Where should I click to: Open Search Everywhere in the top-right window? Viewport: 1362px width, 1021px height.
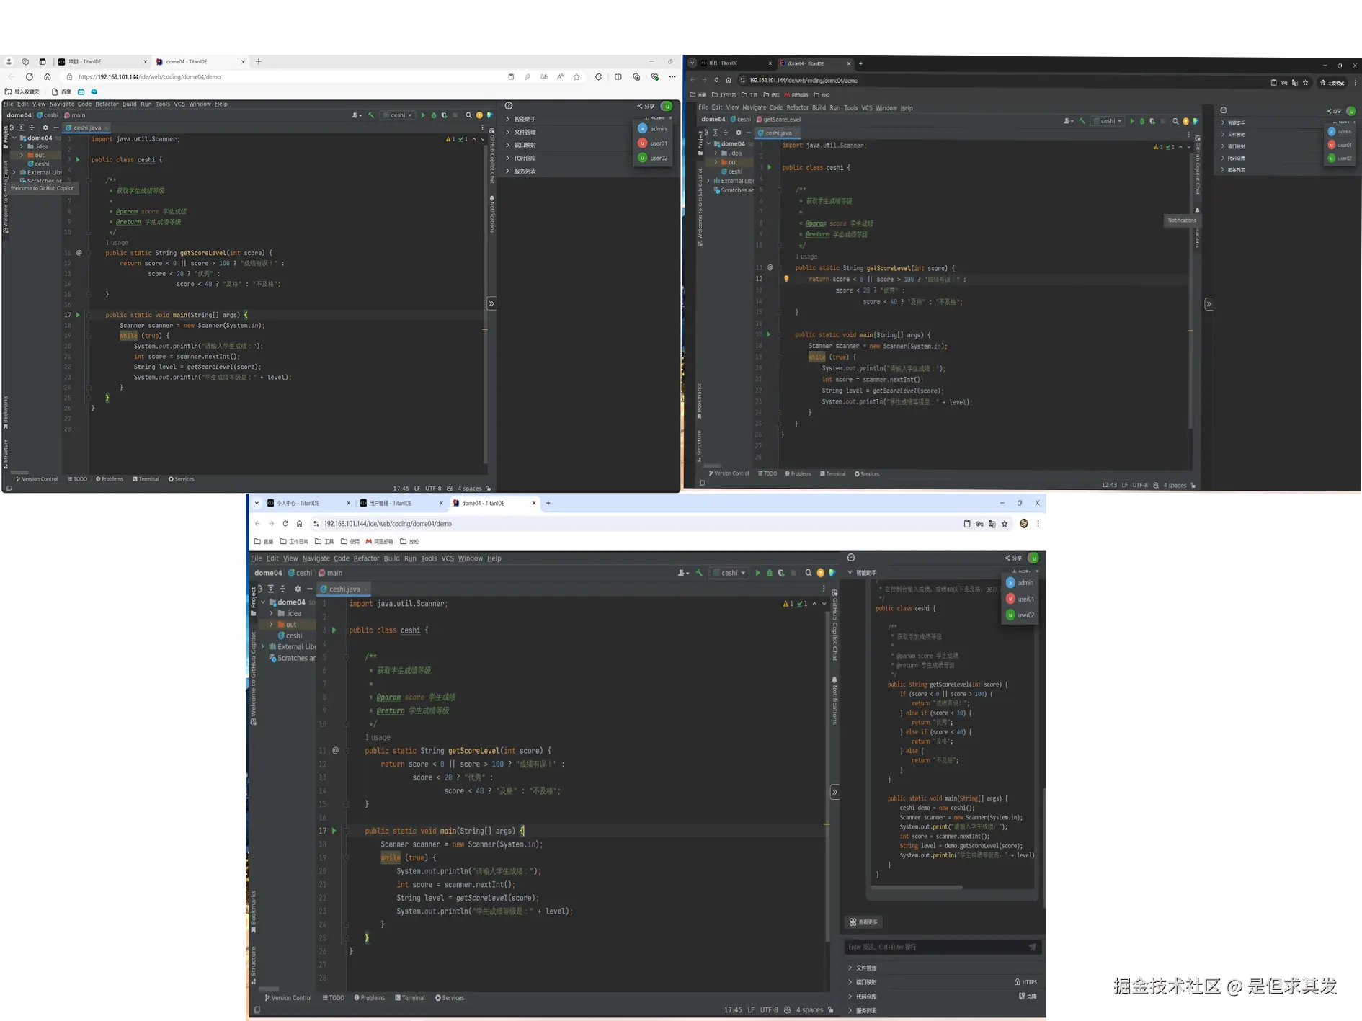click(x=1175, y=121)
